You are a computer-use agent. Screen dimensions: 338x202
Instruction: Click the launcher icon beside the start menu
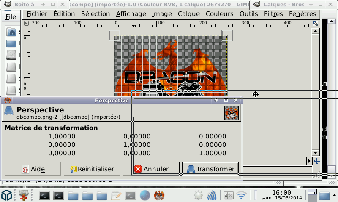point(23,195)
